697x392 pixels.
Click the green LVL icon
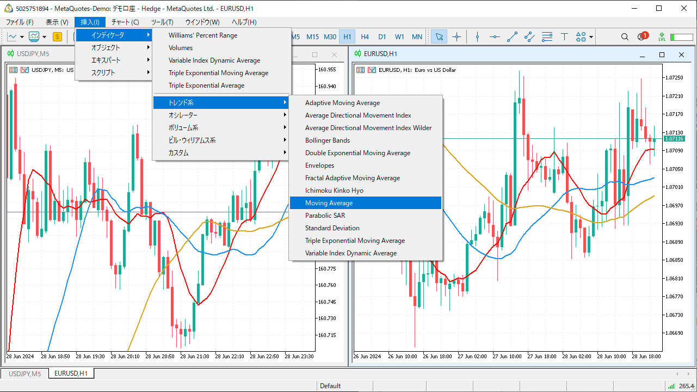click(662, 37)
